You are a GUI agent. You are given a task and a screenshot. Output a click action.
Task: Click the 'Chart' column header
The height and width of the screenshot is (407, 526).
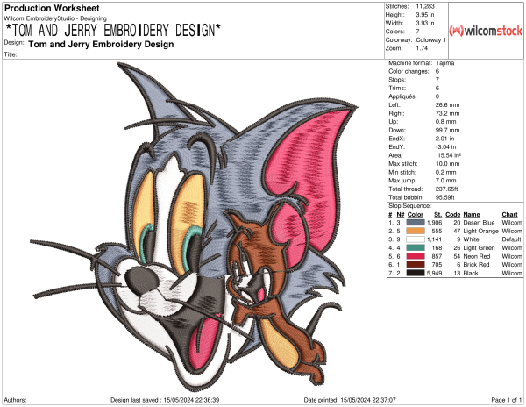pos(509,214)
